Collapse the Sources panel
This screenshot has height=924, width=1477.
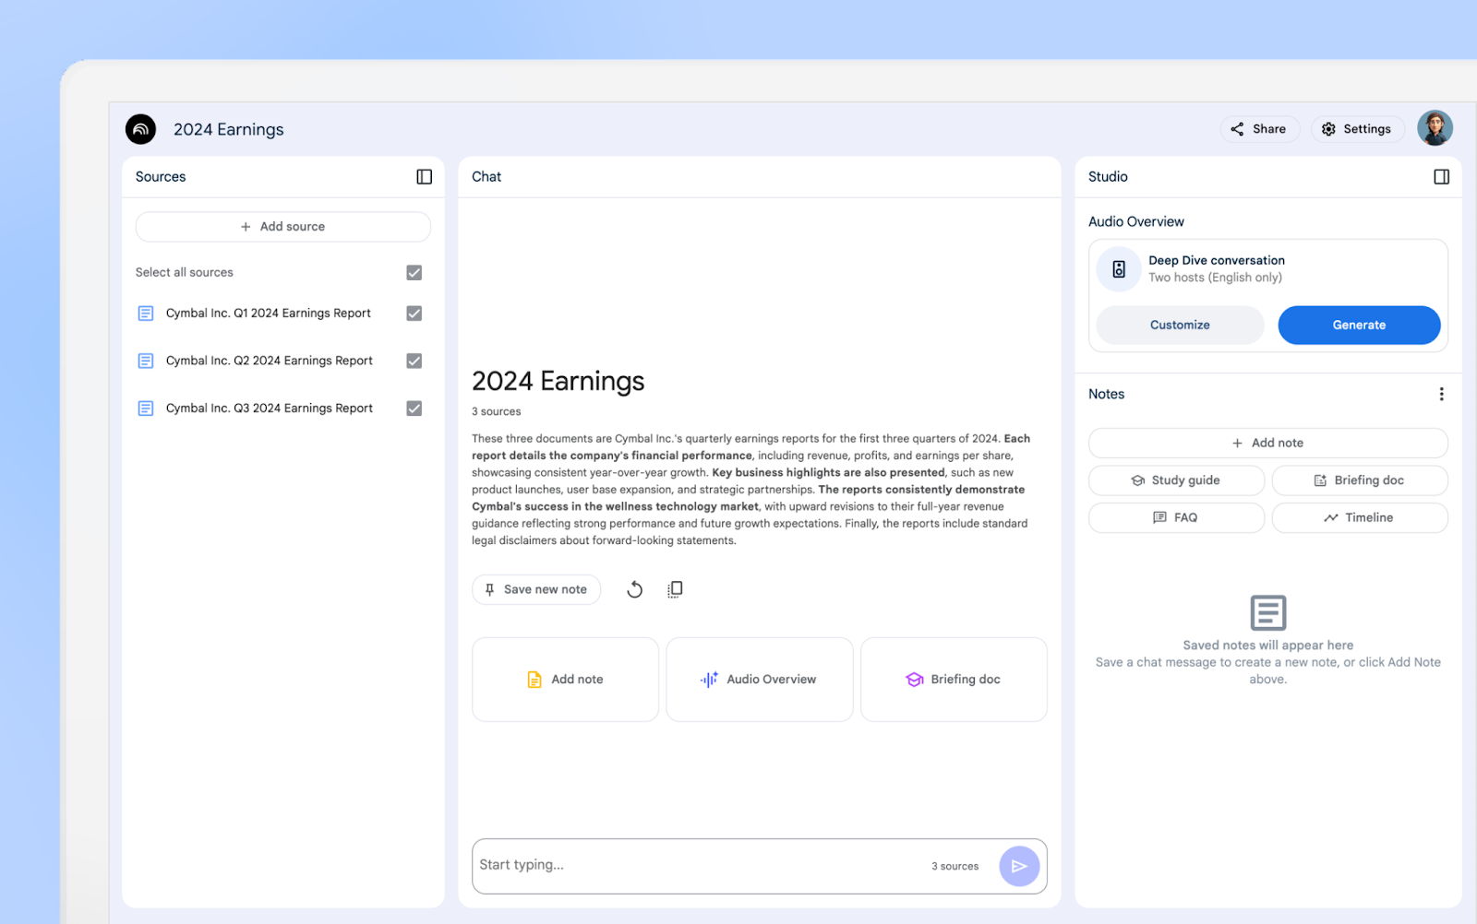(424, 176)
